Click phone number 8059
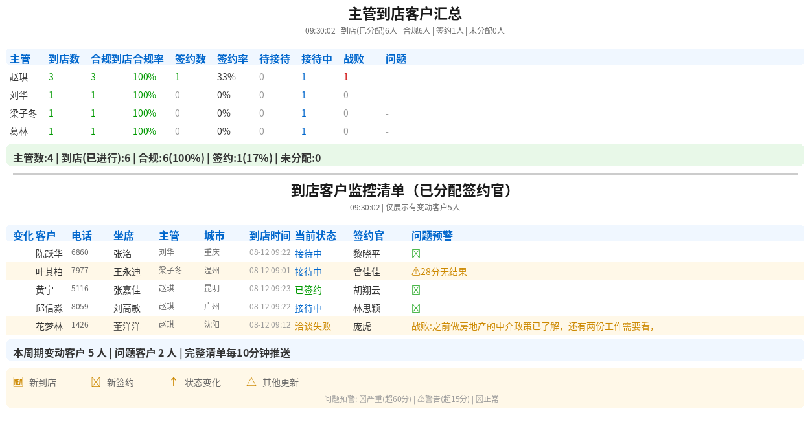 [x=80, y=307]
